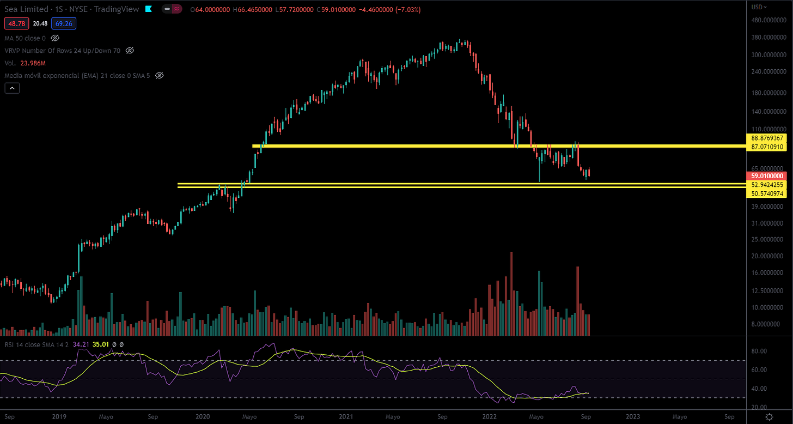
Task: Select the VRVP Number Of Rows 24 label
Action: [63, 50]
